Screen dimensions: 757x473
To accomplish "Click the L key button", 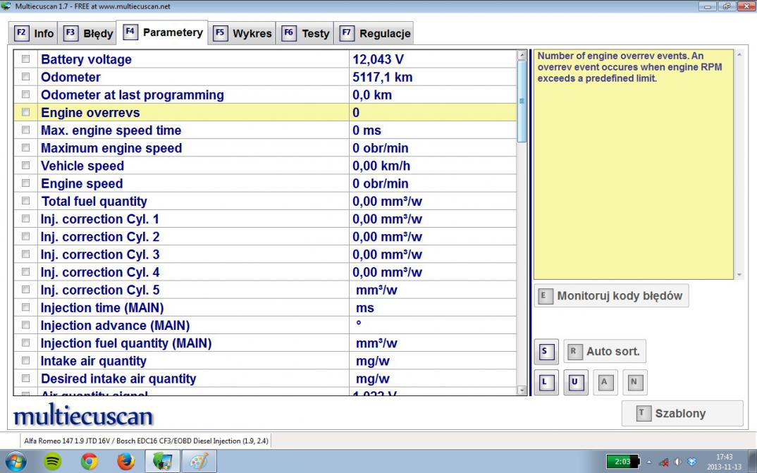I will pos(546,382).
